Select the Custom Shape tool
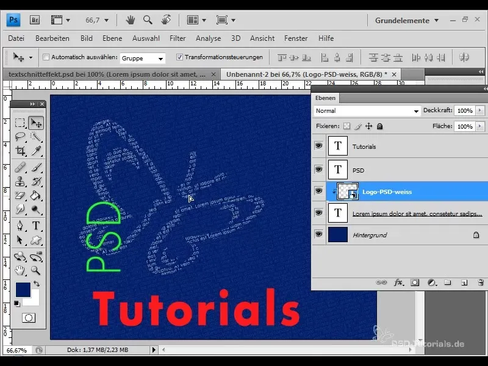488x366 pixels. click(36, 240)
